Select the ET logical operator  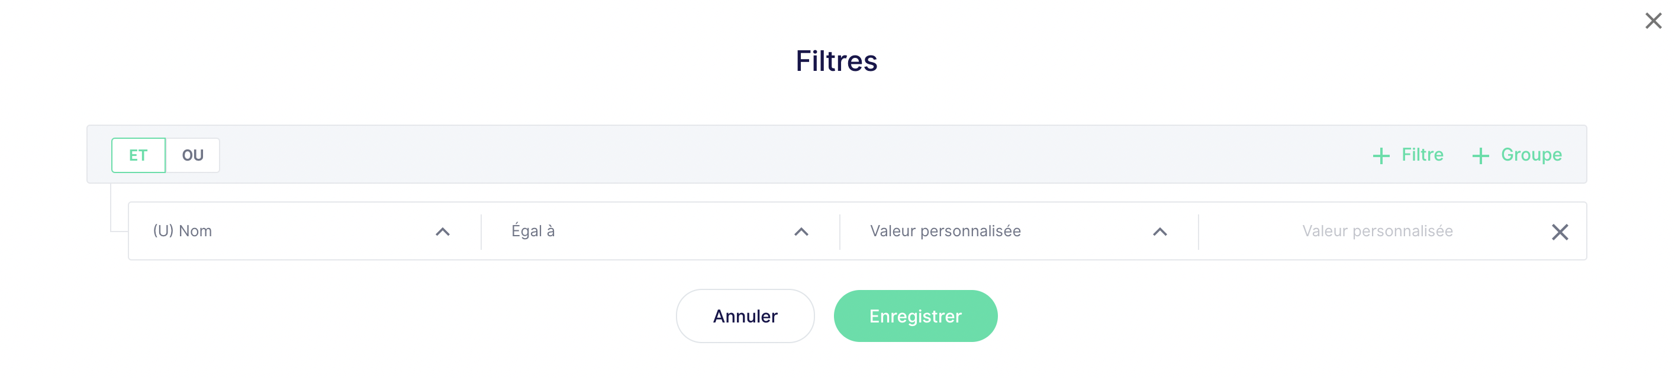pos(138,155)
